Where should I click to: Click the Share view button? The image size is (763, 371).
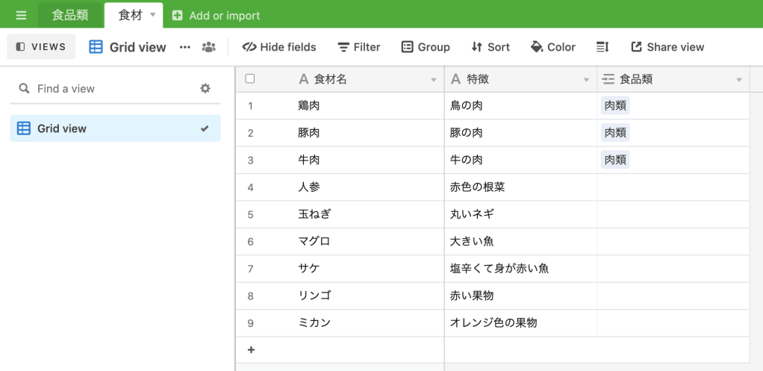[x=667, y=47]
